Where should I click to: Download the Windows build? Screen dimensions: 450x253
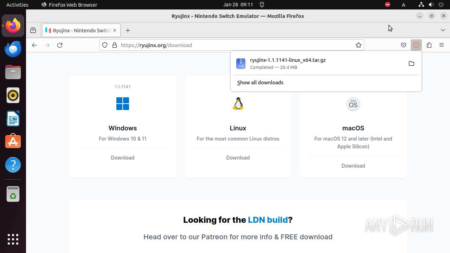coord(123,158)
